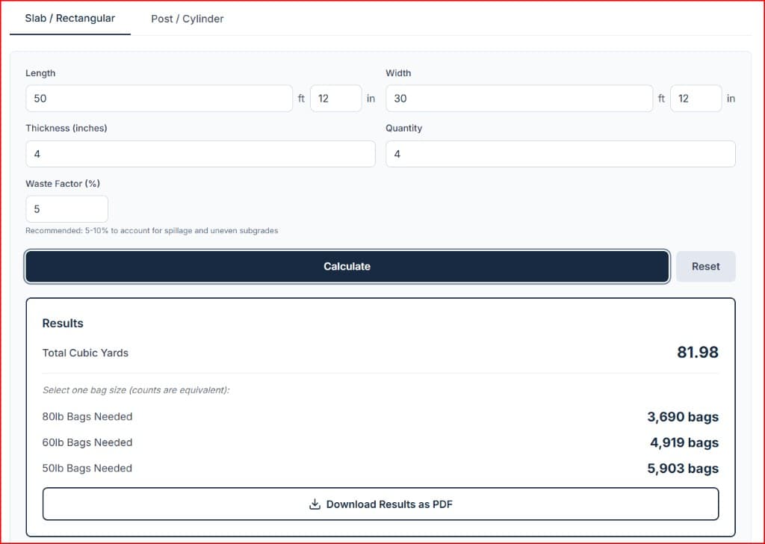Click the Results heading

pos(63,323)
